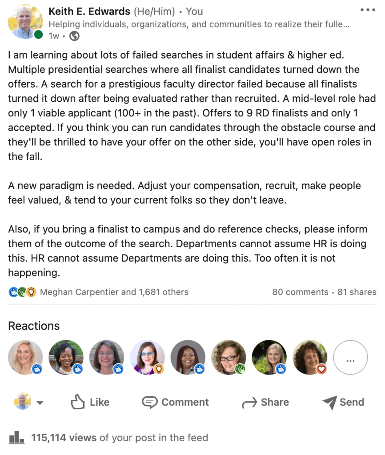Click the Share arrow icon
385x455 pixels.
point(249,403)
